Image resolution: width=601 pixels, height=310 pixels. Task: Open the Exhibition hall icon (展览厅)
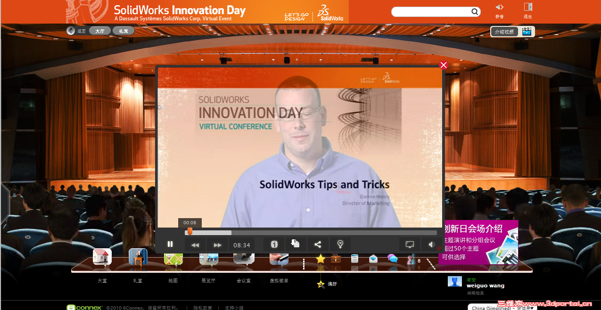point(209,259)
